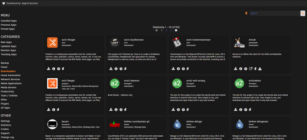Open Previous Apps menu item

pos(9,25)
